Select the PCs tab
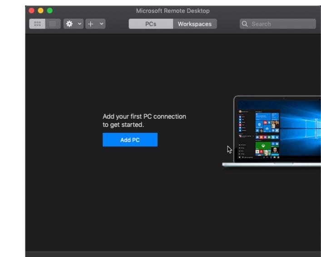The height and width of the screenshot is (257, 321). click(151, 24)
